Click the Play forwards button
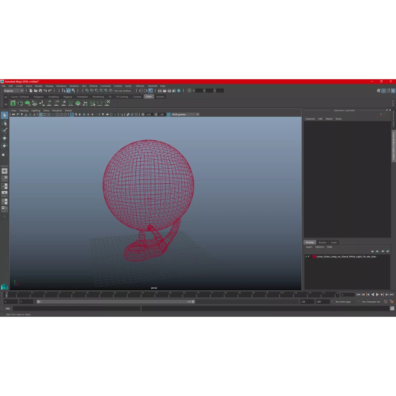Screen dimensions: 396x396 pyautogui.click(x=377, y=294)
